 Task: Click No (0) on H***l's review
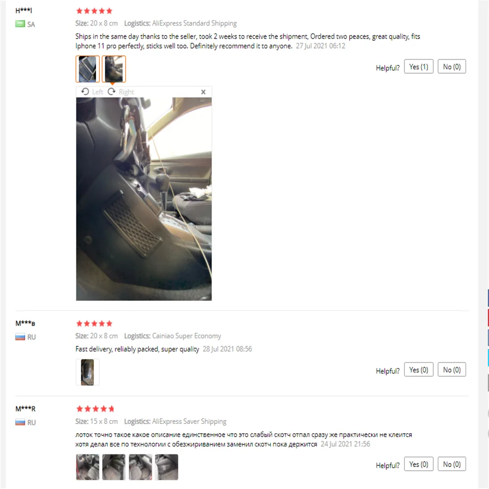(451, 67)
